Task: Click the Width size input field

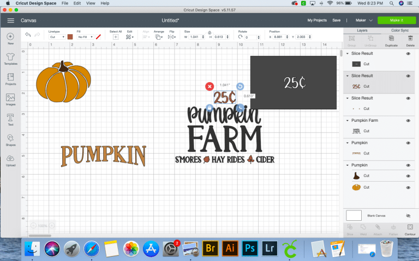Action: [x=195, y=37]
